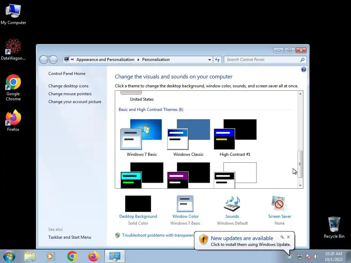Open the DataWagon desktop shortcut
Viewport: 351px width, 263px height.
point(13,49)
